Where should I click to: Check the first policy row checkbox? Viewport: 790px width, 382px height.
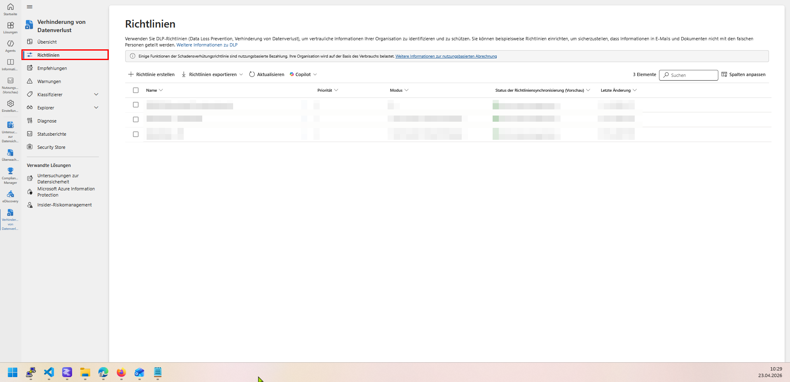coord(136,105)
